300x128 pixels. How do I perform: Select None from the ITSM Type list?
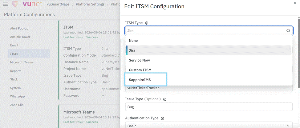pos(209,41)
